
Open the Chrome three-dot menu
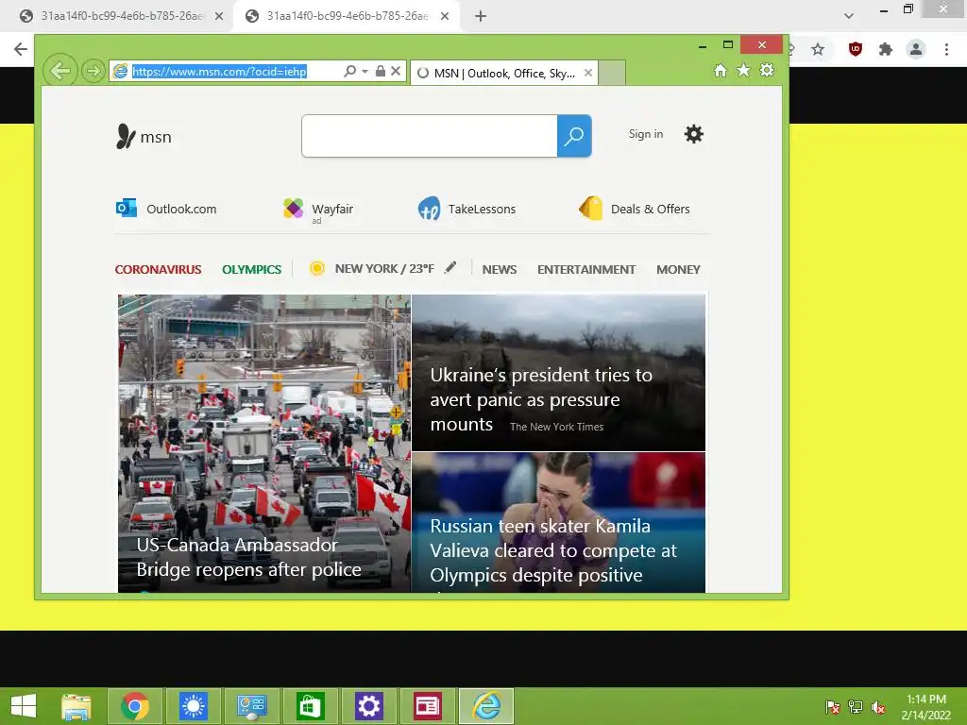[x=946, y=49]
